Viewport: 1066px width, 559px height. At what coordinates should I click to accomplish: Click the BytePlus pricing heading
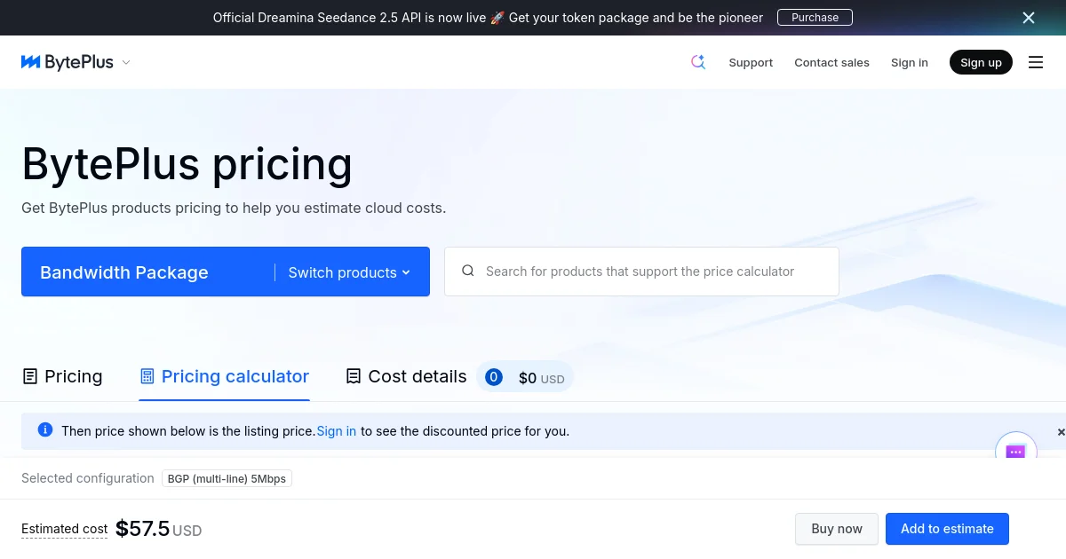187,164
